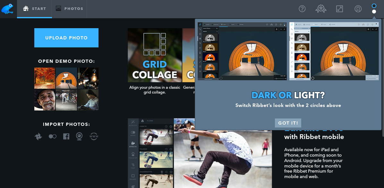The height and width of the screenshot is (188, 384).
Task: Open the user account profile icon
Action: (358, 9)
